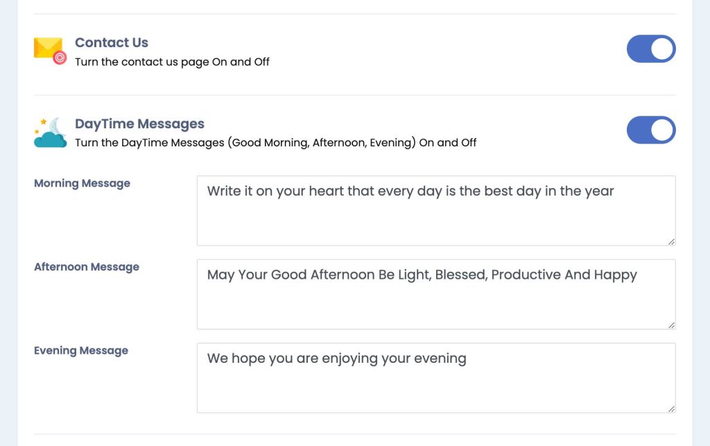
Task: Toggle the Contact Us switch off
Action: click(651, 49)
